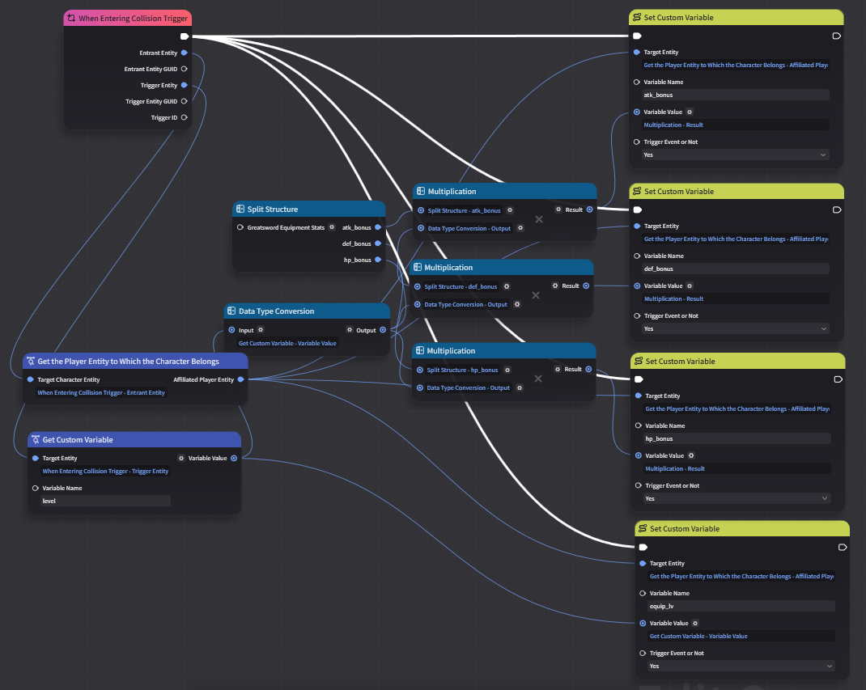Screen dimensions: 866x690
Task: Open Trigger Event dropdown in atk_bonus node
Action: (736, 155)
